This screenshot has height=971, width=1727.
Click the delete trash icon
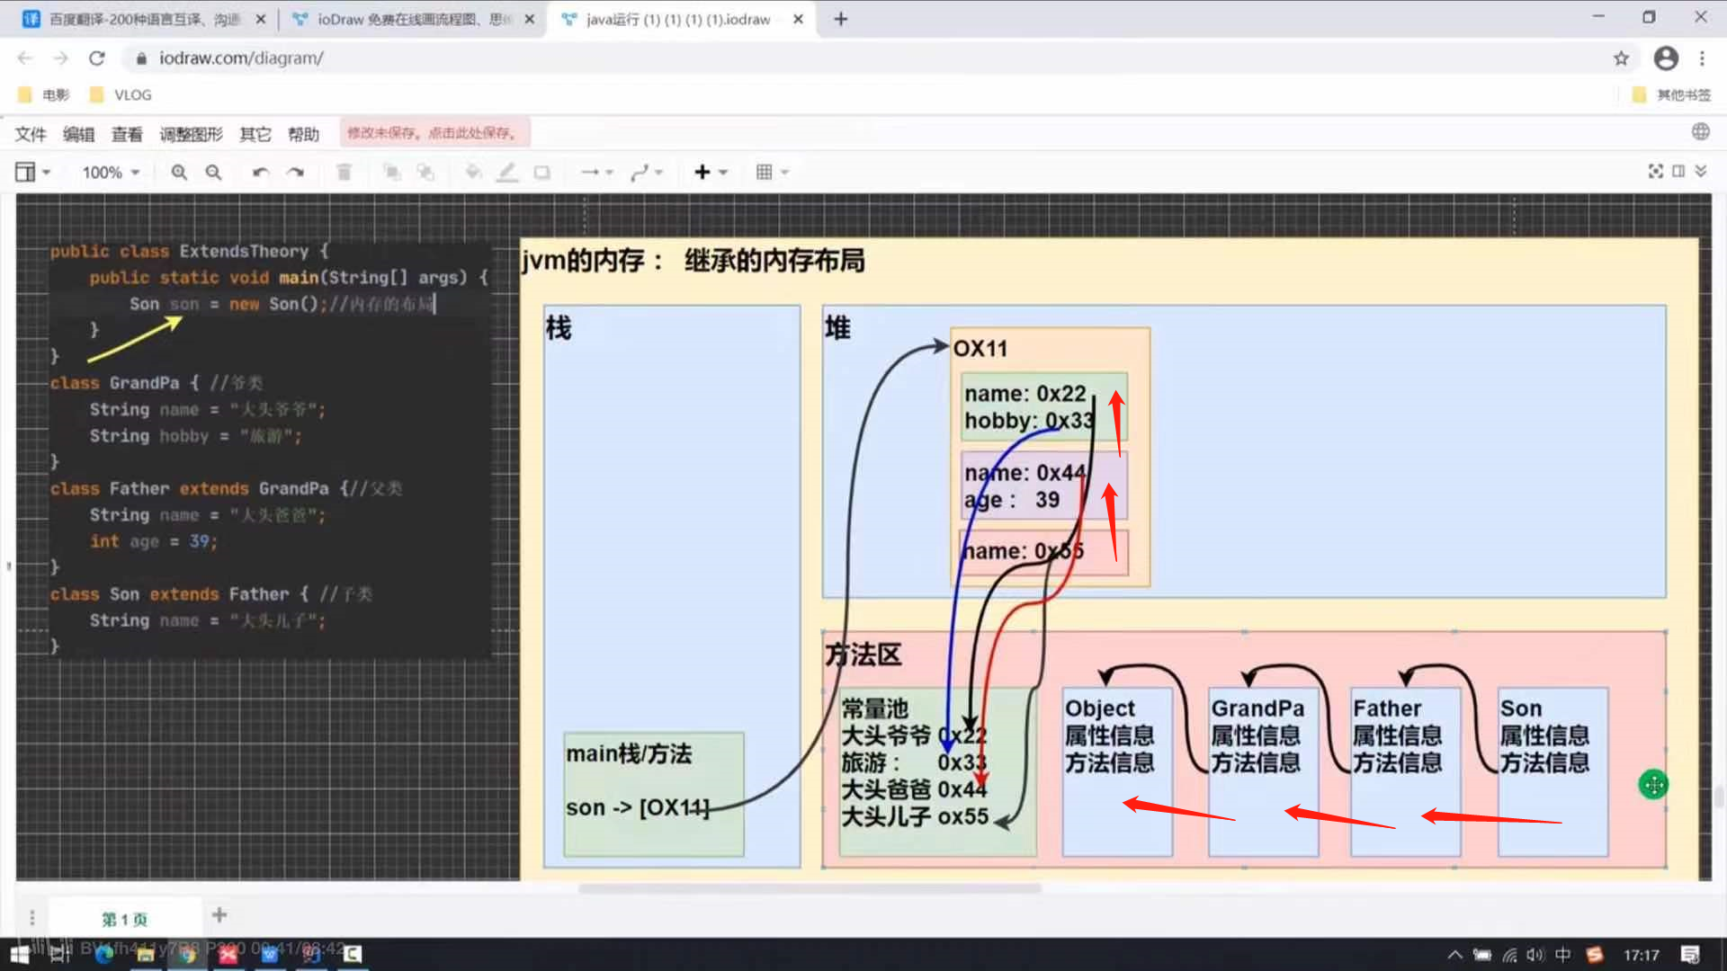click(344, 172)
